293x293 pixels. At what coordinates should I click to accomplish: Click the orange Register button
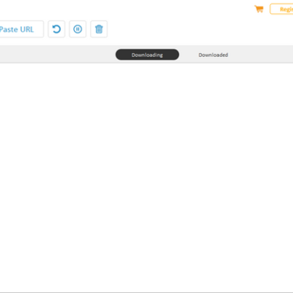click(x=282, y=9)
